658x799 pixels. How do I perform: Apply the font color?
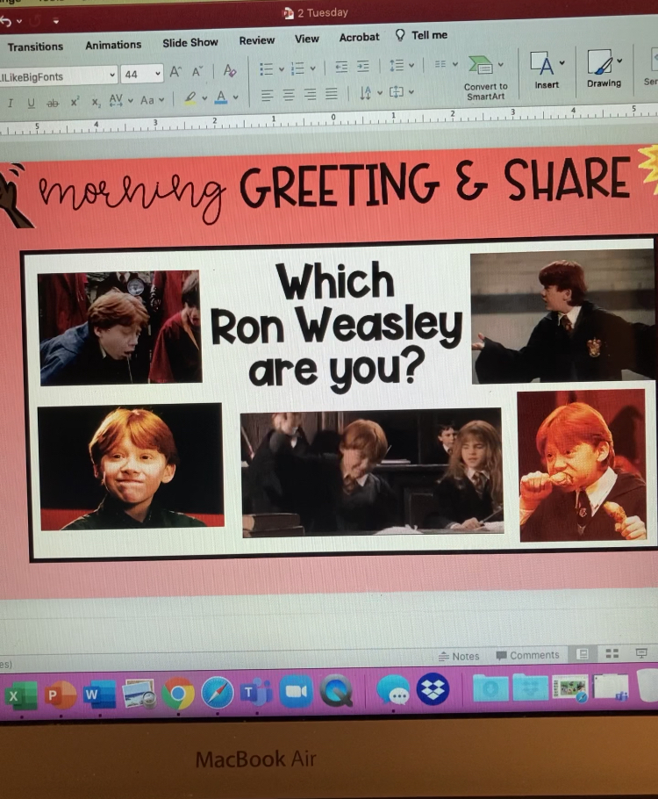[221, 97]
